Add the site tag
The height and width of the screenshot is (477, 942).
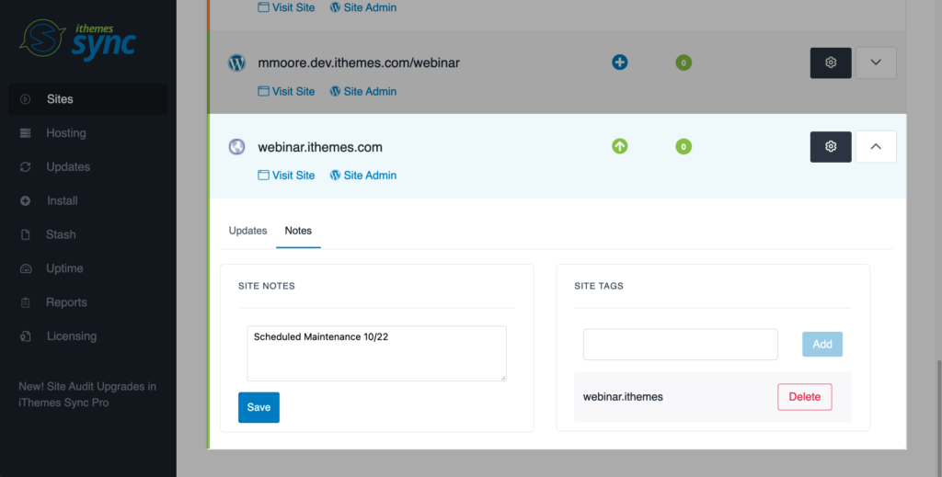(x=821, y=345)
